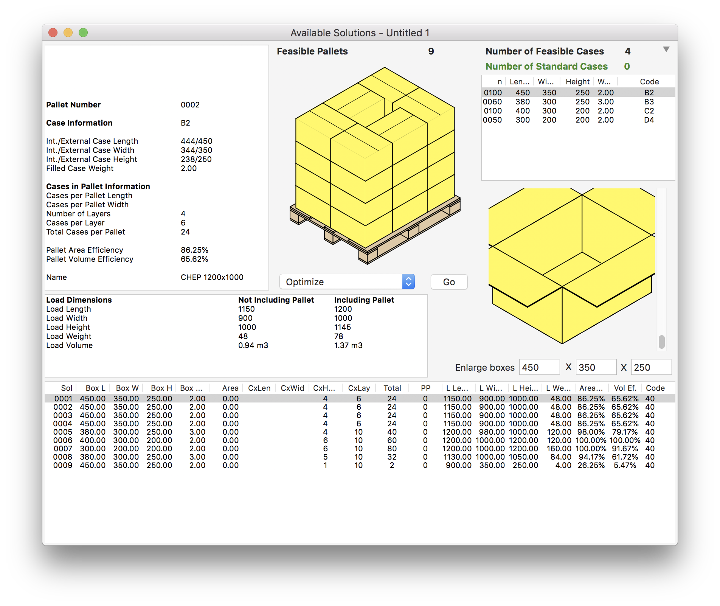Screen dimensions: 720x606
Task: Click the green Number of Standard Cases label
Action: coord(546,67)
